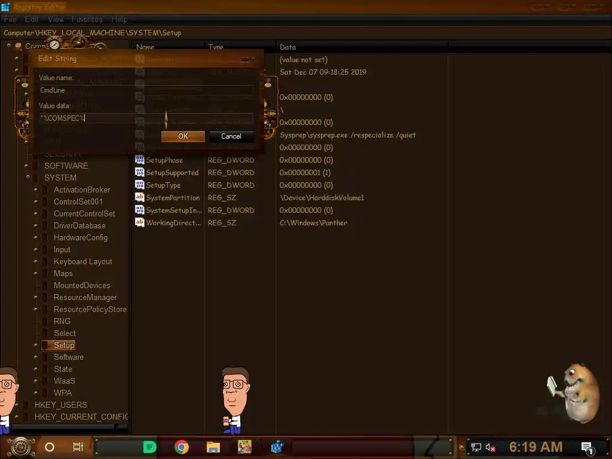Screen dimensions: 612x459
Task: Click the Data column header
Action: click(362, 47)
